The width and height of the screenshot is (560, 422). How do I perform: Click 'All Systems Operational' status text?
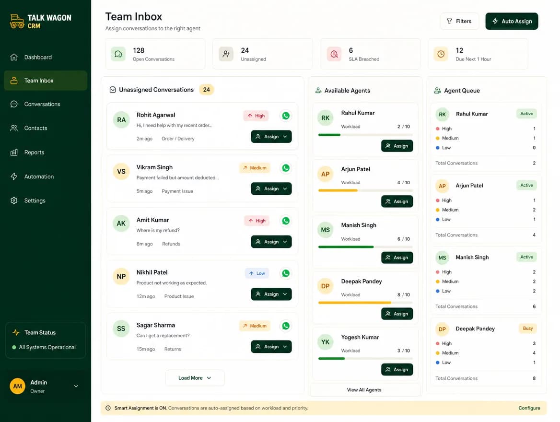pyautogui.click(x=47, y=347)
